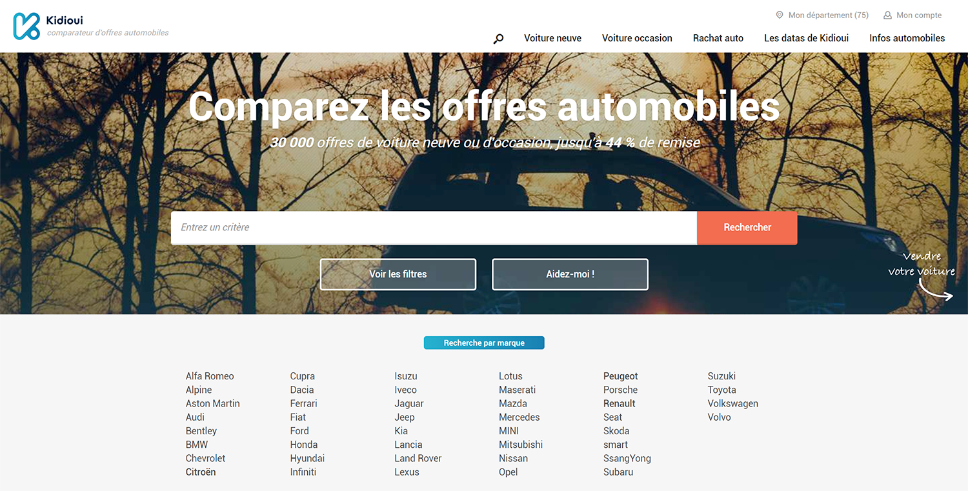
Task: Select the Alfa Romeo brand link
Action: coord(210,376)
